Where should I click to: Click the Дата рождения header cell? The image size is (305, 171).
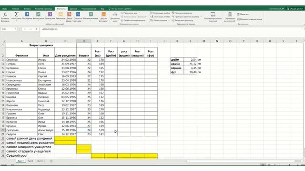[65, 53]
